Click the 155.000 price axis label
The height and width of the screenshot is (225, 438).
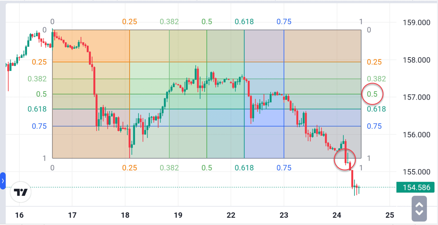coord(417,172)
